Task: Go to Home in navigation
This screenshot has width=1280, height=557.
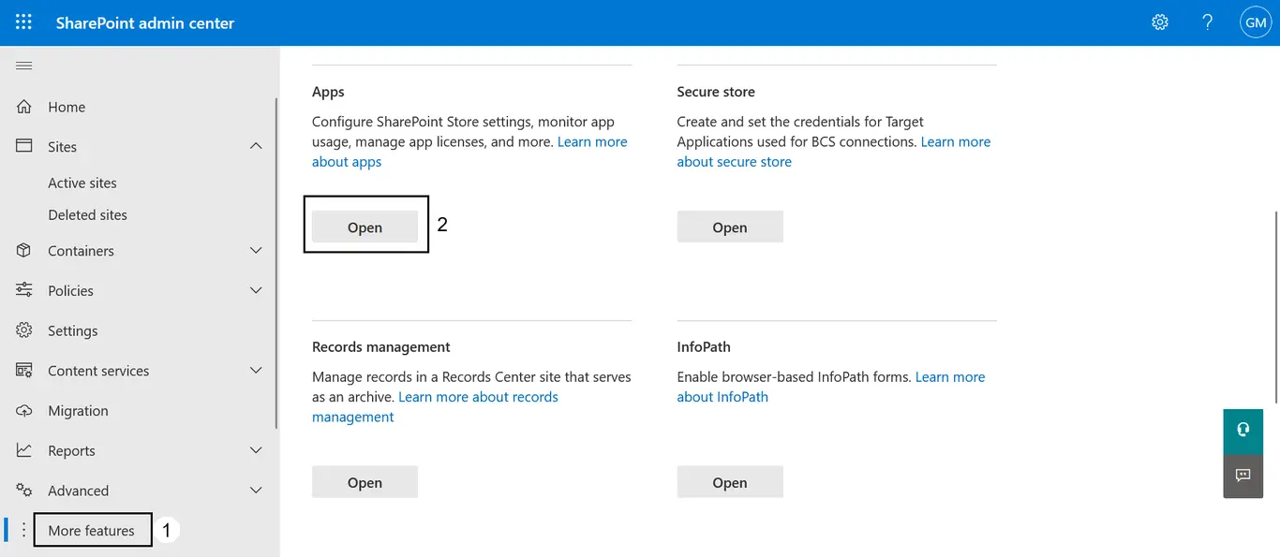Action: point(67,108)
